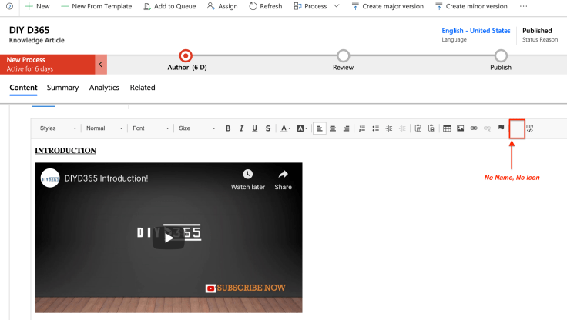This screenshot has width=567, height=320.
Task: Align text left
Action: point(319,128)
